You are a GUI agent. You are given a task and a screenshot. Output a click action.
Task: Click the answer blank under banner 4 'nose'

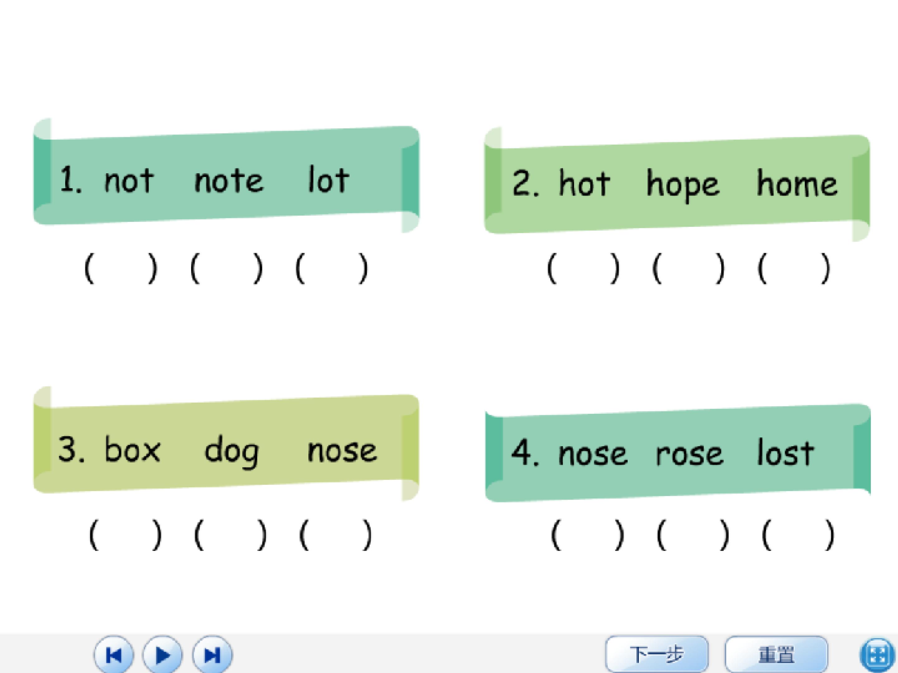click(x=588, y=535)
